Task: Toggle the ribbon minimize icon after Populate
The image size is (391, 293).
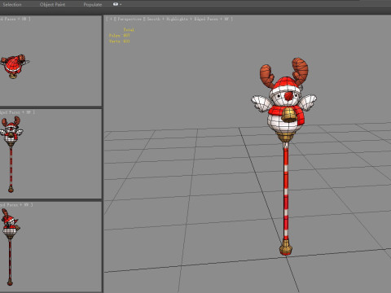Action: [116, 4]
